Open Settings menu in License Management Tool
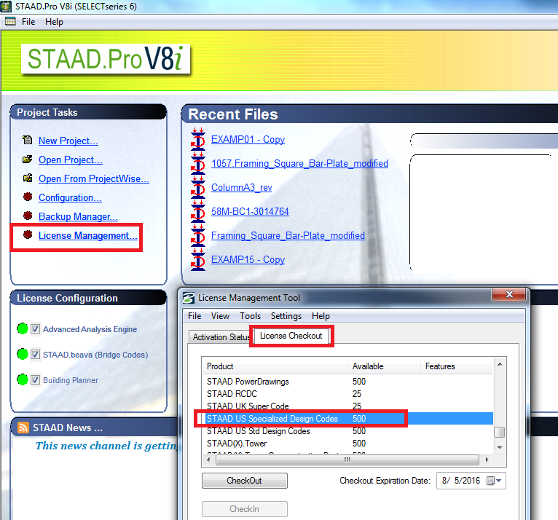This screenshot has width=558, height=520. point(286,316)
